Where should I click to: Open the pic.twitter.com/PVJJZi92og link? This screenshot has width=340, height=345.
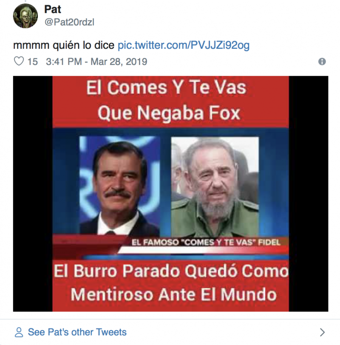click(184, 45)
